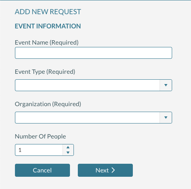The image size is (191, 189).
Task: Focus the empty Event Type combo box
Action: click(x=87, y=85)
